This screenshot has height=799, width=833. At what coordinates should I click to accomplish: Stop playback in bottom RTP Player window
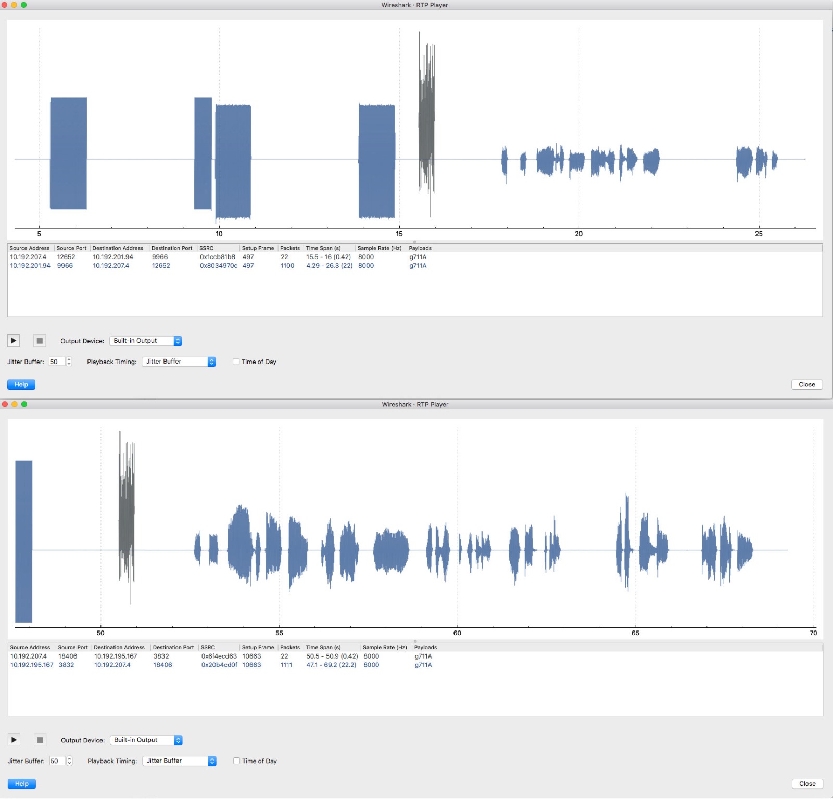click(x=40, y=740)
